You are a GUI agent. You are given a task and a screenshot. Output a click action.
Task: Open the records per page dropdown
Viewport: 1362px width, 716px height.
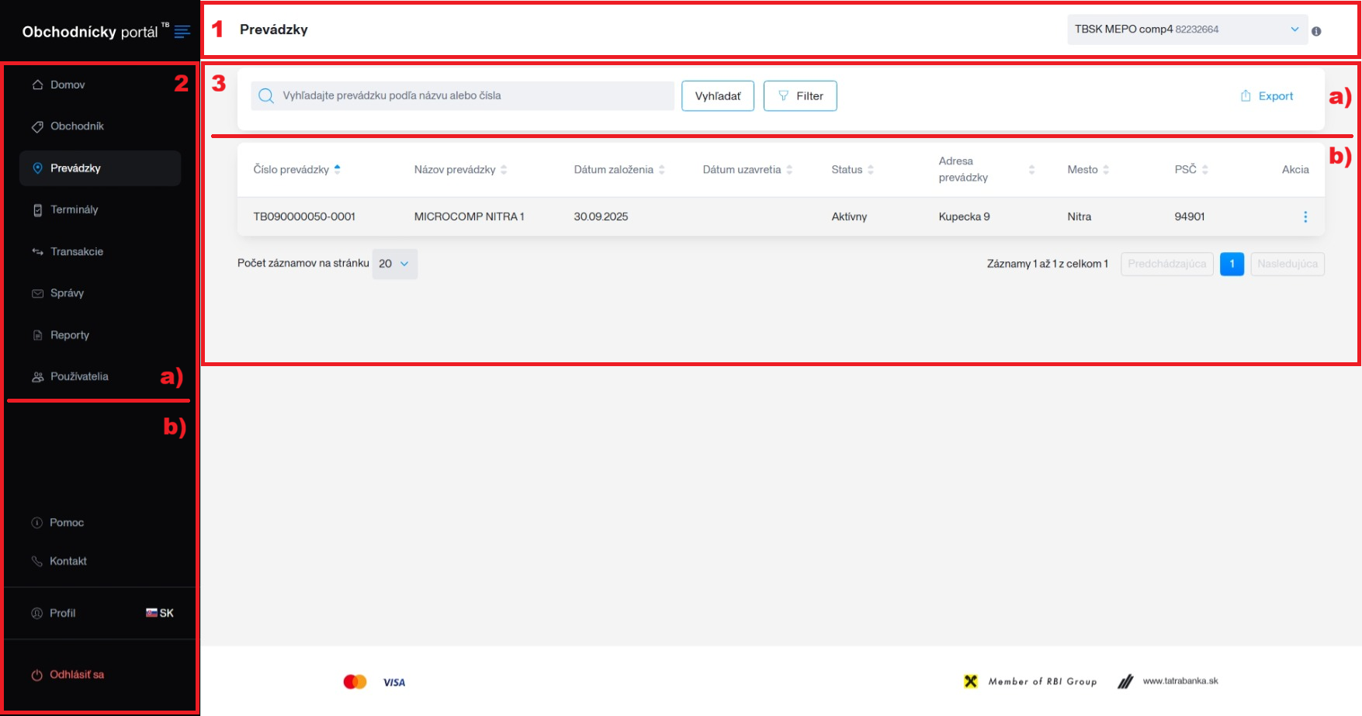pos(394,264)
